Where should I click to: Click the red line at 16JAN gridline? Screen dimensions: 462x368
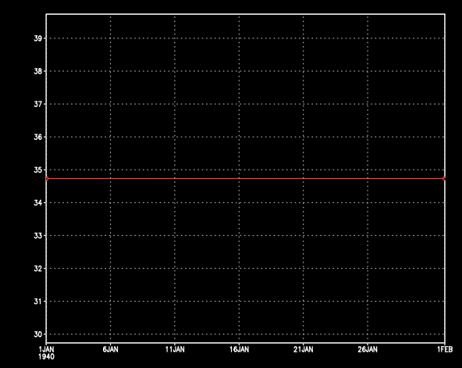click(239, 178)
